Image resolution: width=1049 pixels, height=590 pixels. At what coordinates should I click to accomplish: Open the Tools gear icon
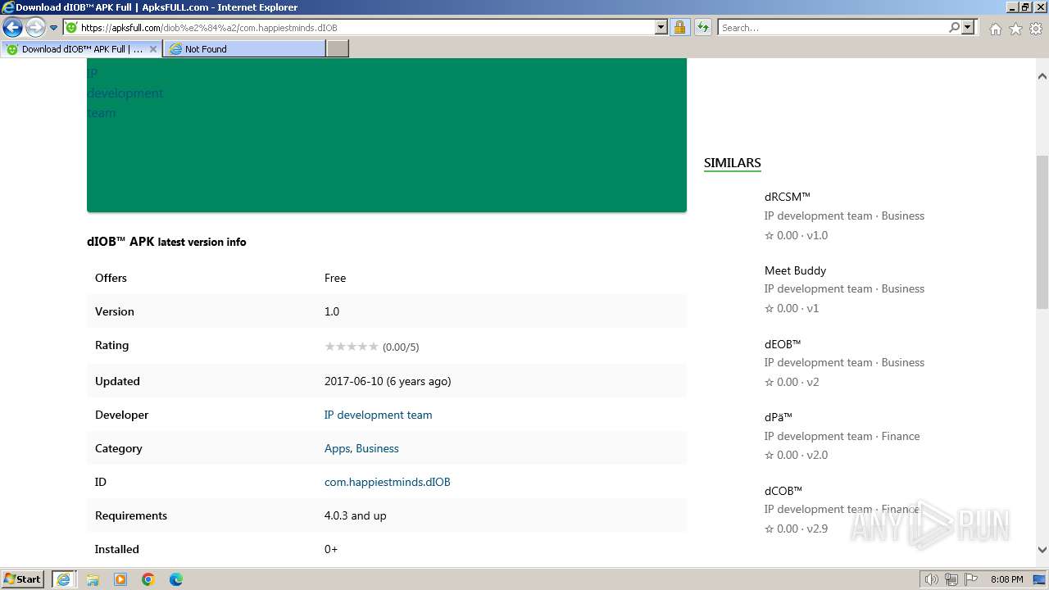click(x=1036, y=29)
